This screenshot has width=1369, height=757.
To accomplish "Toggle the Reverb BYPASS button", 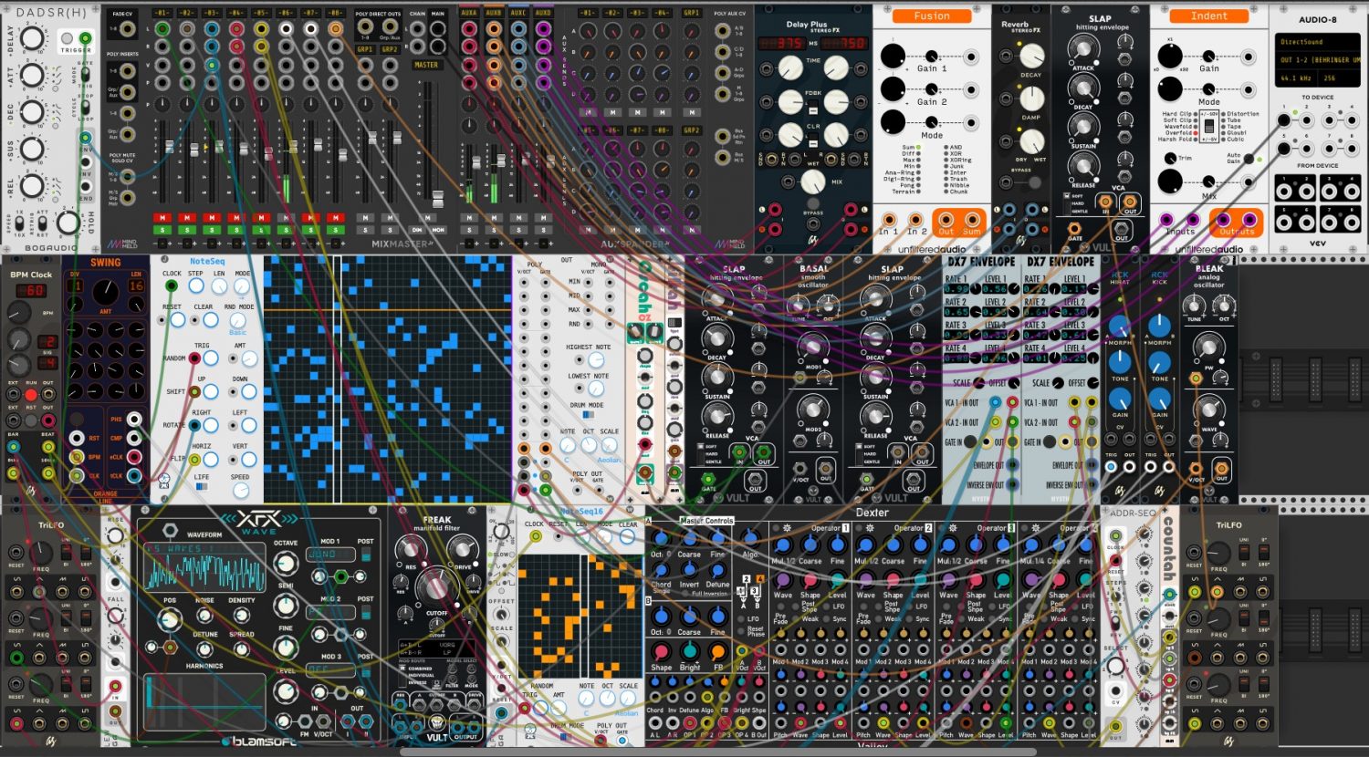I will pyautogui.click(x=1033, y=182).
